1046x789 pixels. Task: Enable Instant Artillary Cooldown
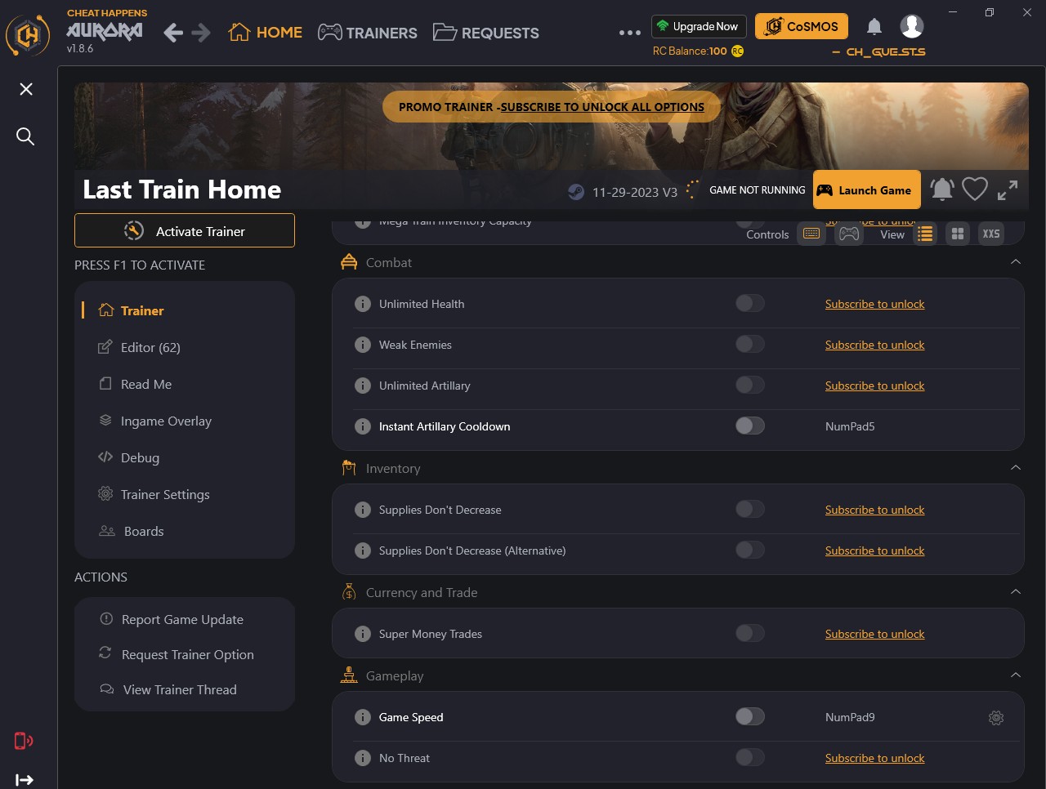pyautogui.click(x=750, y=426)
